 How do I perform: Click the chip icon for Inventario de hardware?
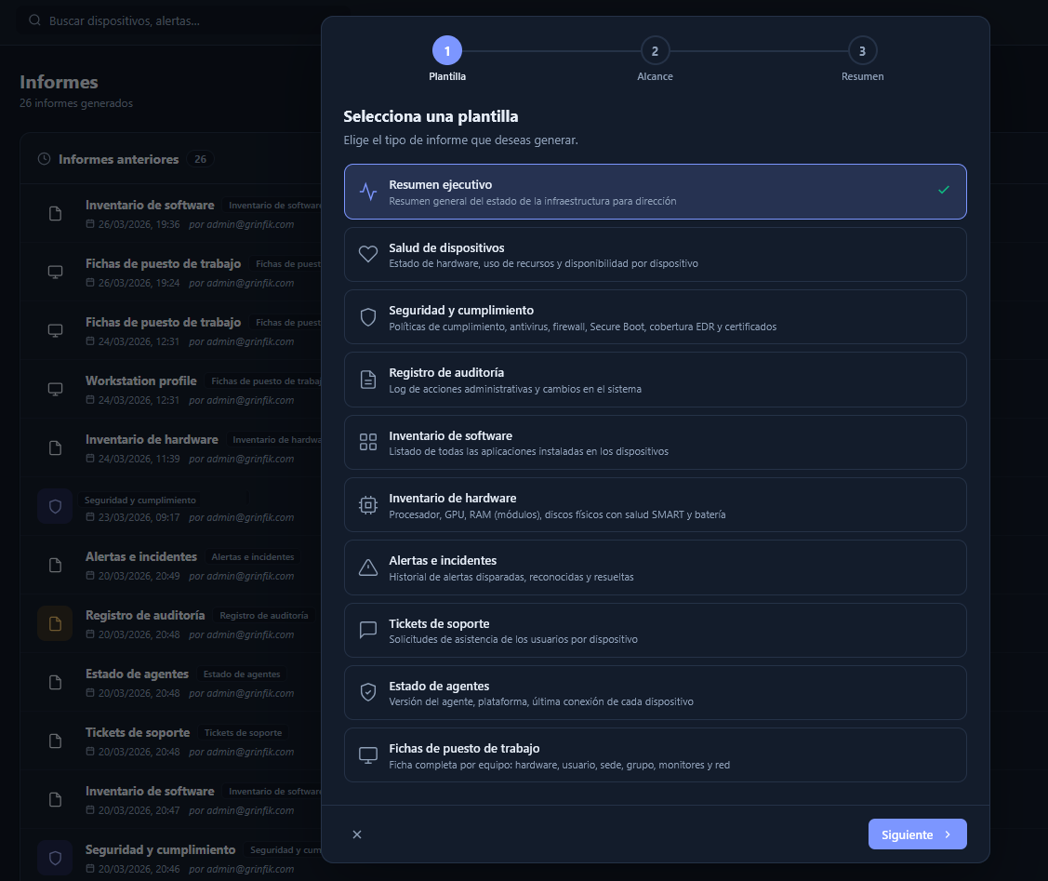click(368, 505)
